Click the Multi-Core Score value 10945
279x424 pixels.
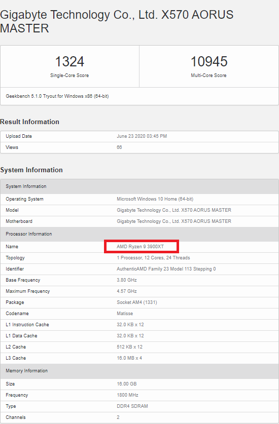pyautogui.click(x=209, y=61)
